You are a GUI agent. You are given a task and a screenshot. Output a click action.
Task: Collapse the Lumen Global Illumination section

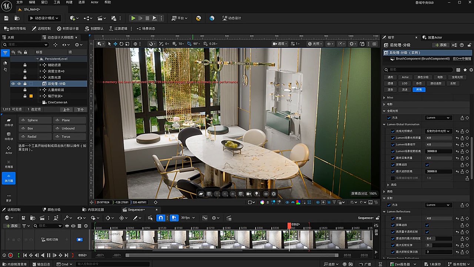384,125
